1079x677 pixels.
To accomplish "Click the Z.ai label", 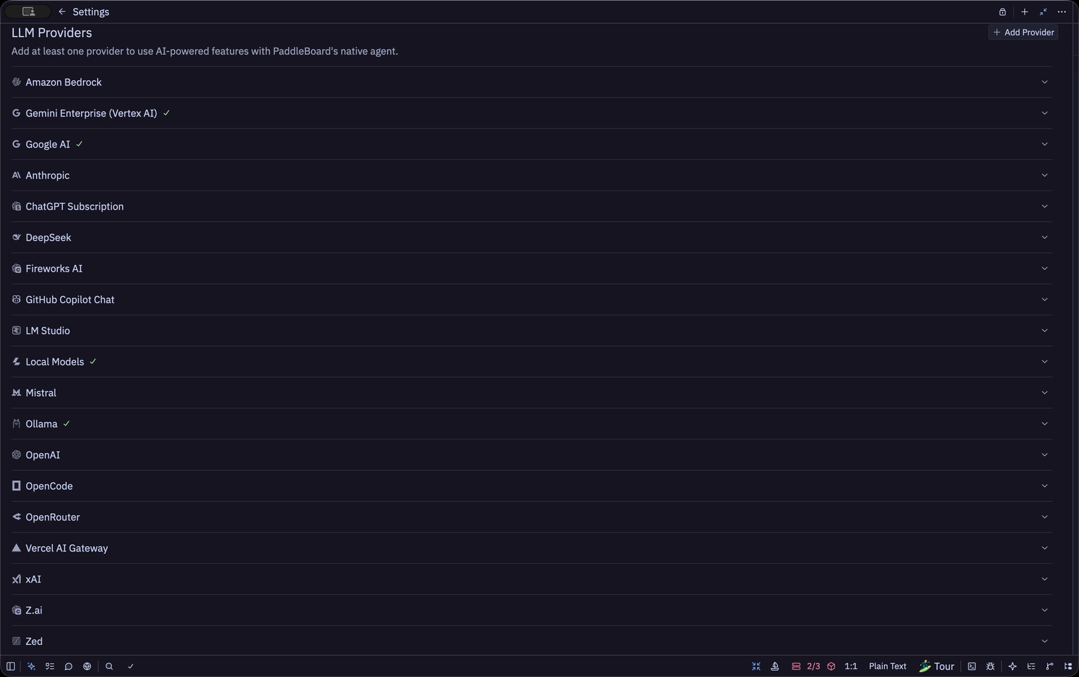I will coord(34,610).
